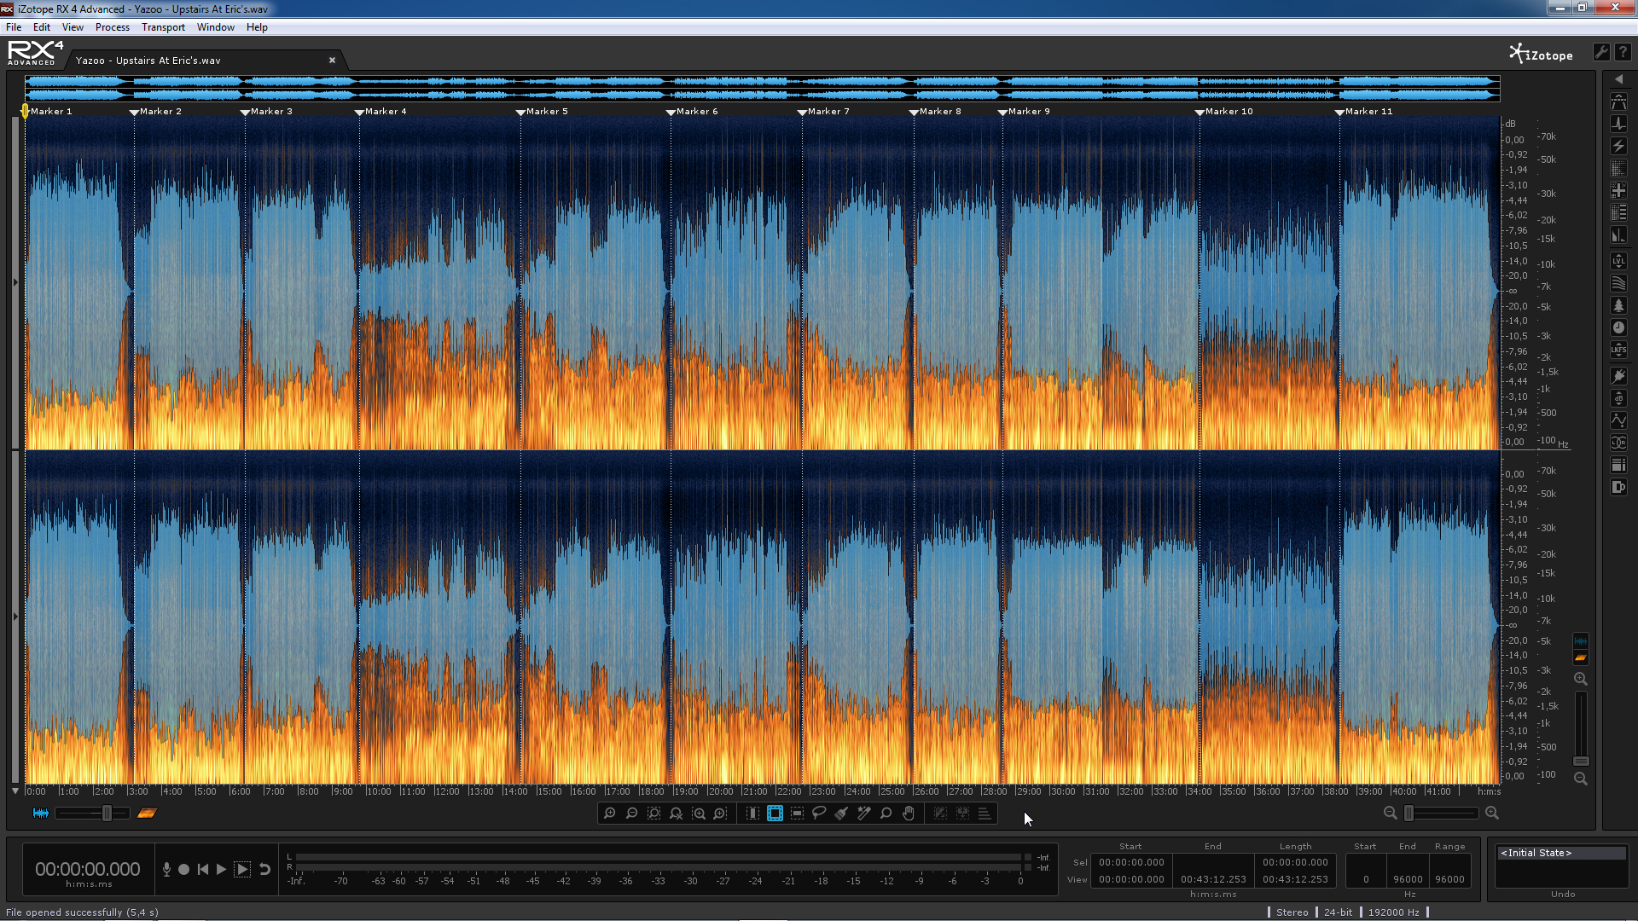
Task: Collapse the left channel expander arrow
Action: (15, 282)
